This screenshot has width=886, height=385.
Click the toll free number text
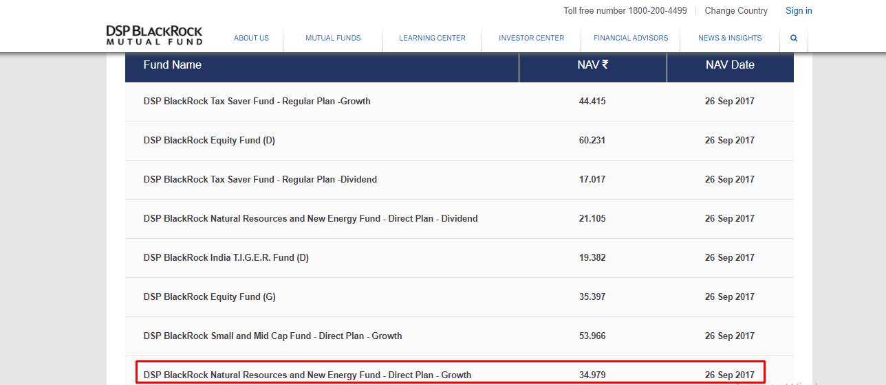625,11
